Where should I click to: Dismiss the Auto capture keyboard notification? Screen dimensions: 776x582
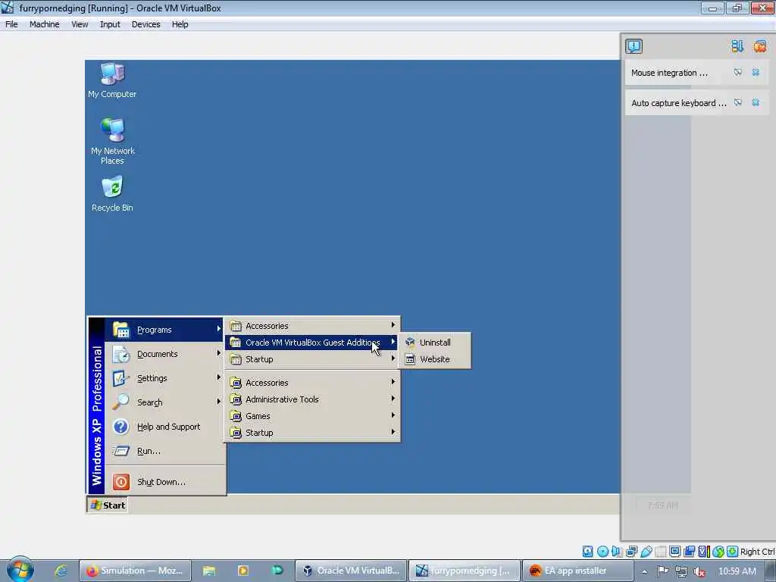[x=756, y=102]
